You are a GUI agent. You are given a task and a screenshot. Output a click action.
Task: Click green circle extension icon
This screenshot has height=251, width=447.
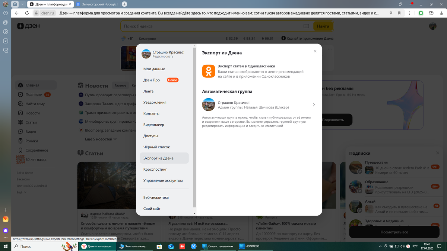point(421,13)
